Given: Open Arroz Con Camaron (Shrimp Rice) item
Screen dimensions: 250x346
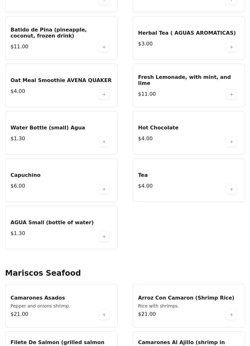Looking at the screenshot, I should (186, 298).
